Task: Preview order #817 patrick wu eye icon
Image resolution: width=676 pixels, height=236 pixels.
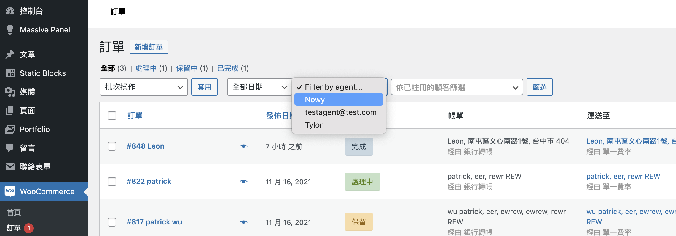Action: point(243,222)
